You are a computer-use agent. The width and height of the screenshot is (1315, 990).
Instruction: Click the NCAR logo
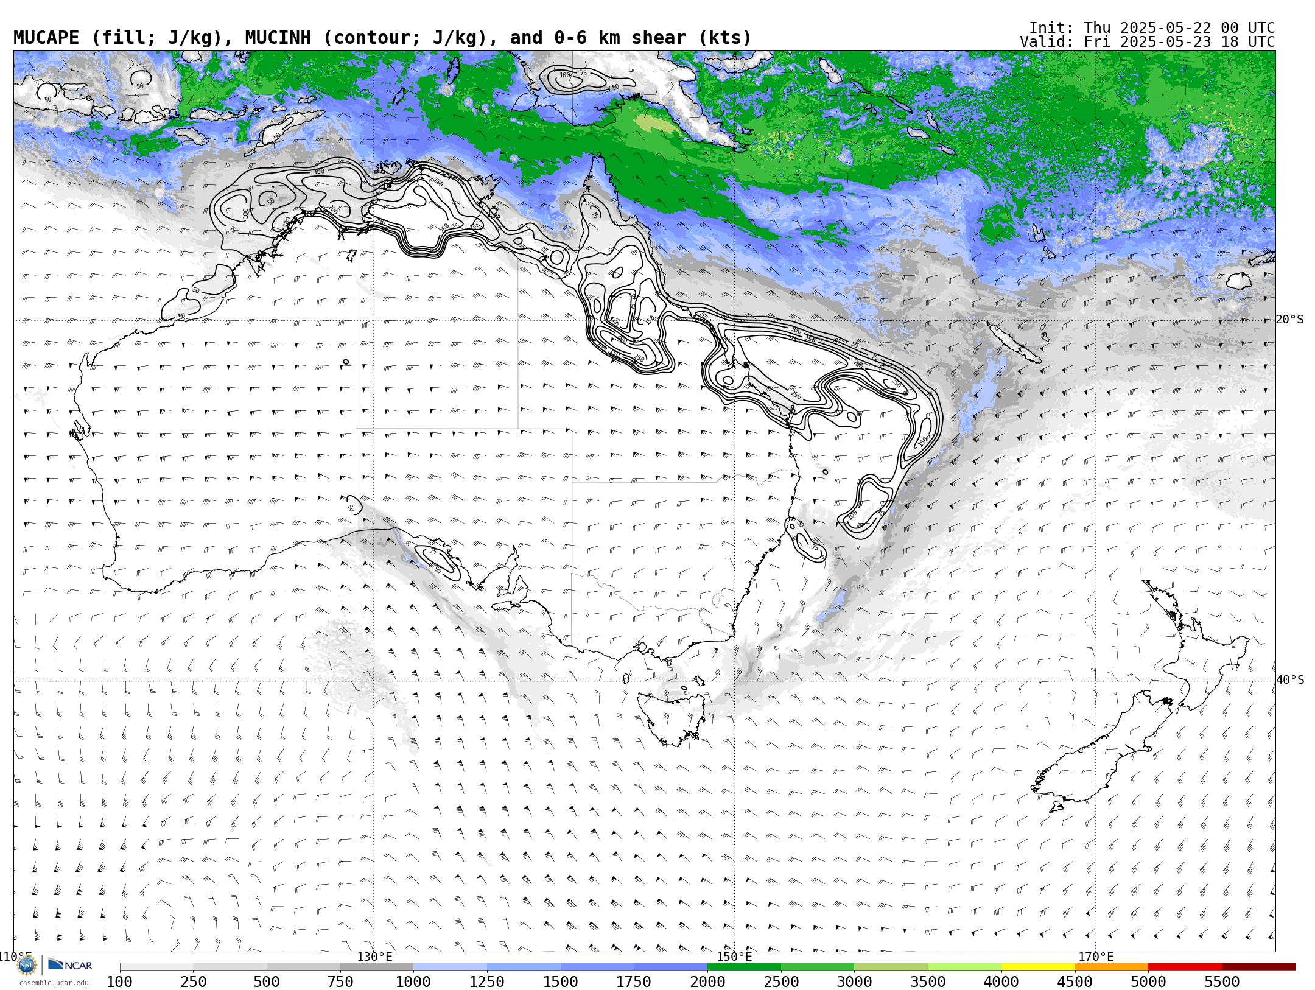[70, 964]
